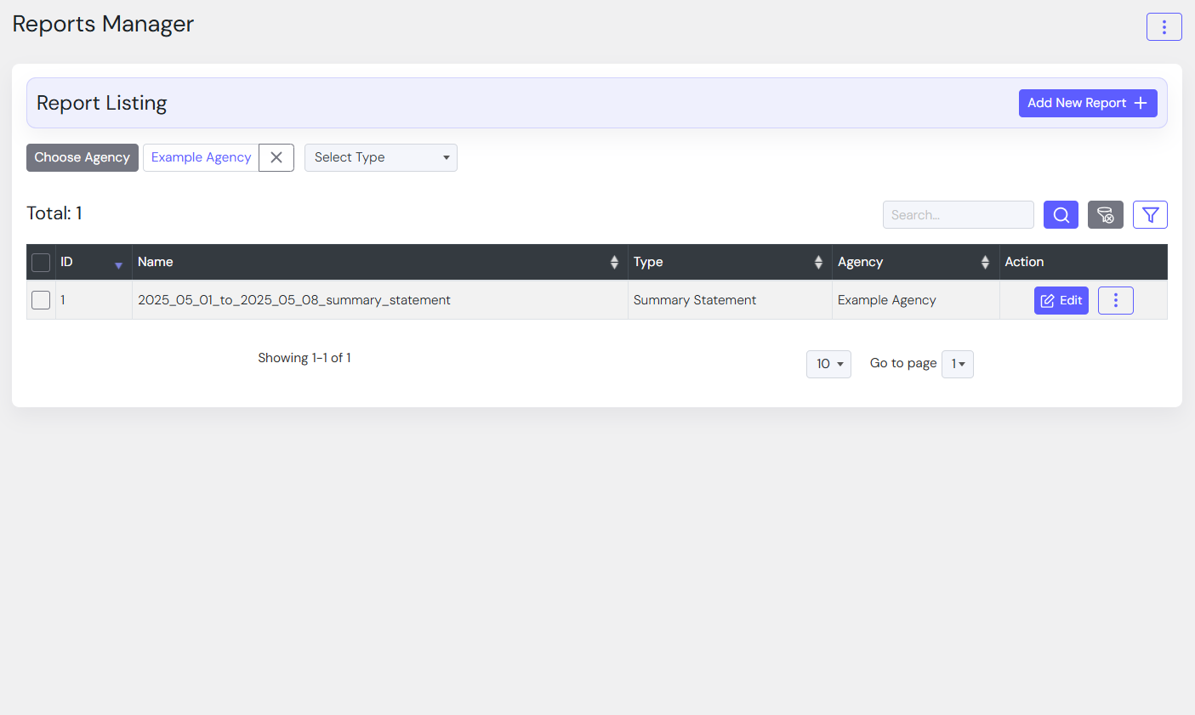Image resolution: width=1195 pixels, height=715 pixels.
Task: Click the magnifier search button
Action: [1061, 215]
